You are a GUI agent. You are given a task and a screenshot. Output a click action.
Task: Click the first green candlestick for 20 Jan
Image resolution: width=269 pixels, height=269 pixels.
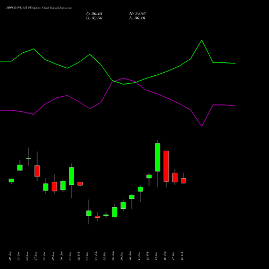click(11, 180)
